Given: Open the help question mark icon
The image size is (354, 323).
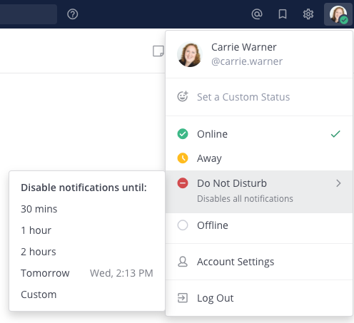Looking at the screenshot, I should [x=72, y=14].
